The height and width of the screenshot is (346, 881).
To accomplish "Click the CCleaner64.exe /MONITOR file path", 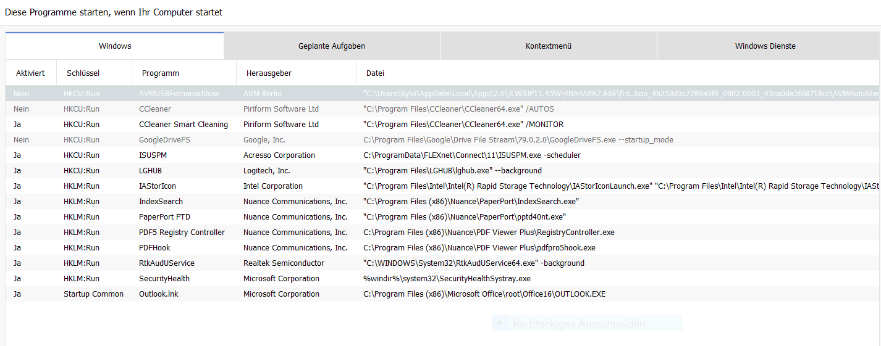I will coord(463,125).
